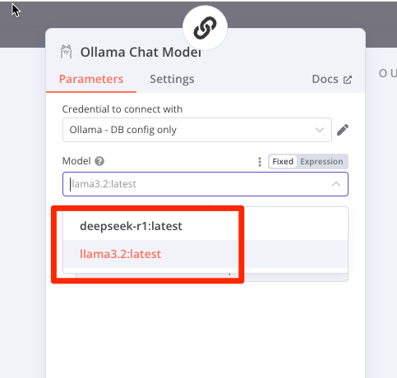
Task: Click the Model search input field
Action: (x=205, y=184)
